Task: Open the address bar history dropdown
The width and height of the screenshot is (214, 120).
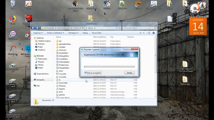Action: tap(116, 28)
